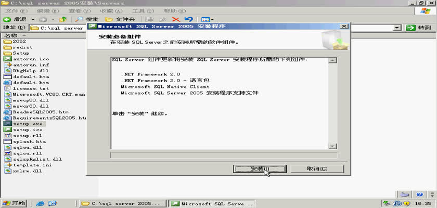Click the Install (安装) button in the dialog

tap(260, 168)
